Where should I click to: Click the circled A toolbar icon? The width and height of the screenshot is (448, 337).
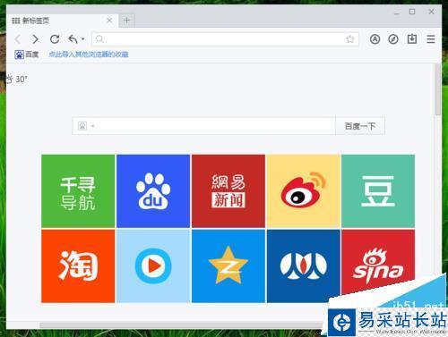point(375,39)
